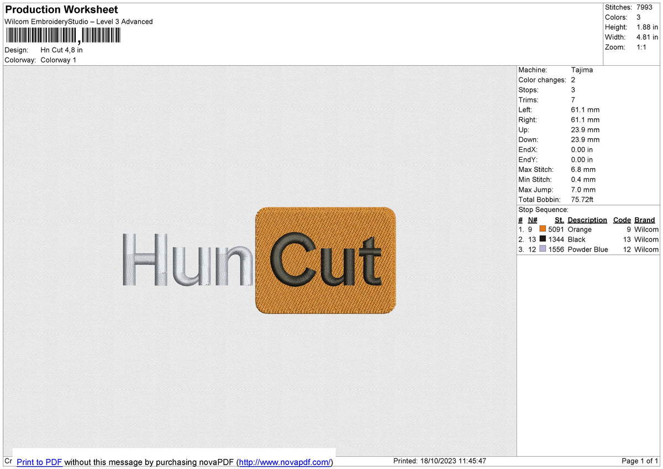Click the 'Brand' column header
This screenshot has width=663, height=469.
[645, 220]
